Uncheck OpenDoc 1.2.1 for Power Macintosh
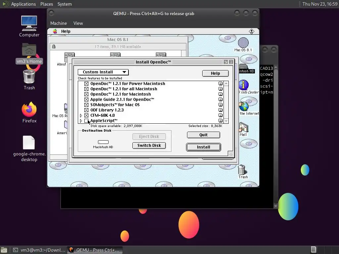Viewport: 339px width, 254px height. tap(86, 84)
